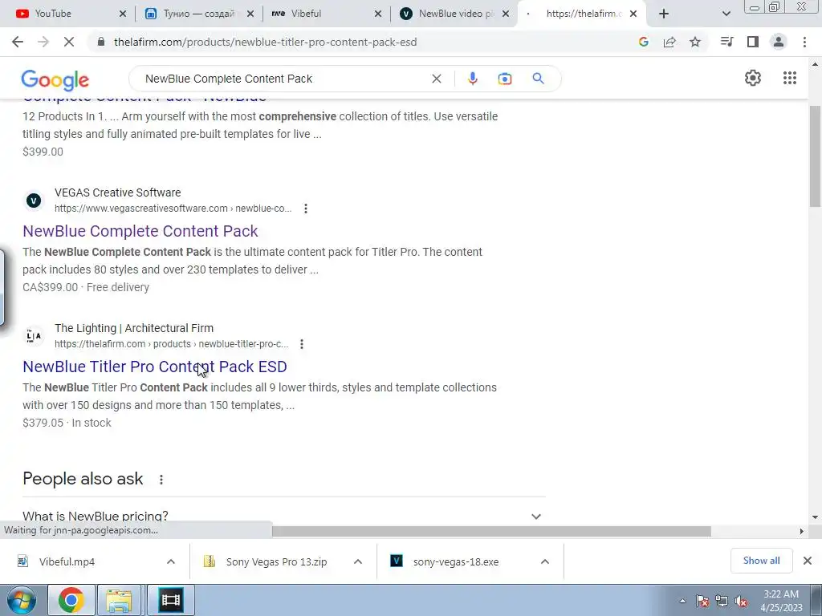Image resolution: width=822 pixels, height=616 pixels.
Task: Show all downloads
Action: (x=761, y=561)
